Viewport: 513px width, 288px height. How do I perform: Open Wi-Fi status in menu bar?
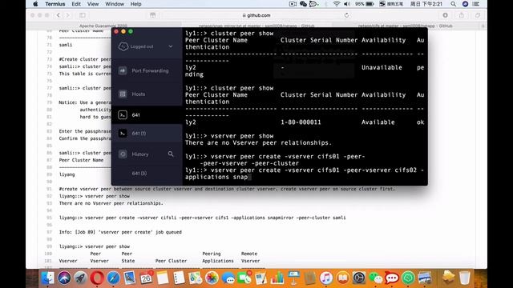[x=337, y=4]
